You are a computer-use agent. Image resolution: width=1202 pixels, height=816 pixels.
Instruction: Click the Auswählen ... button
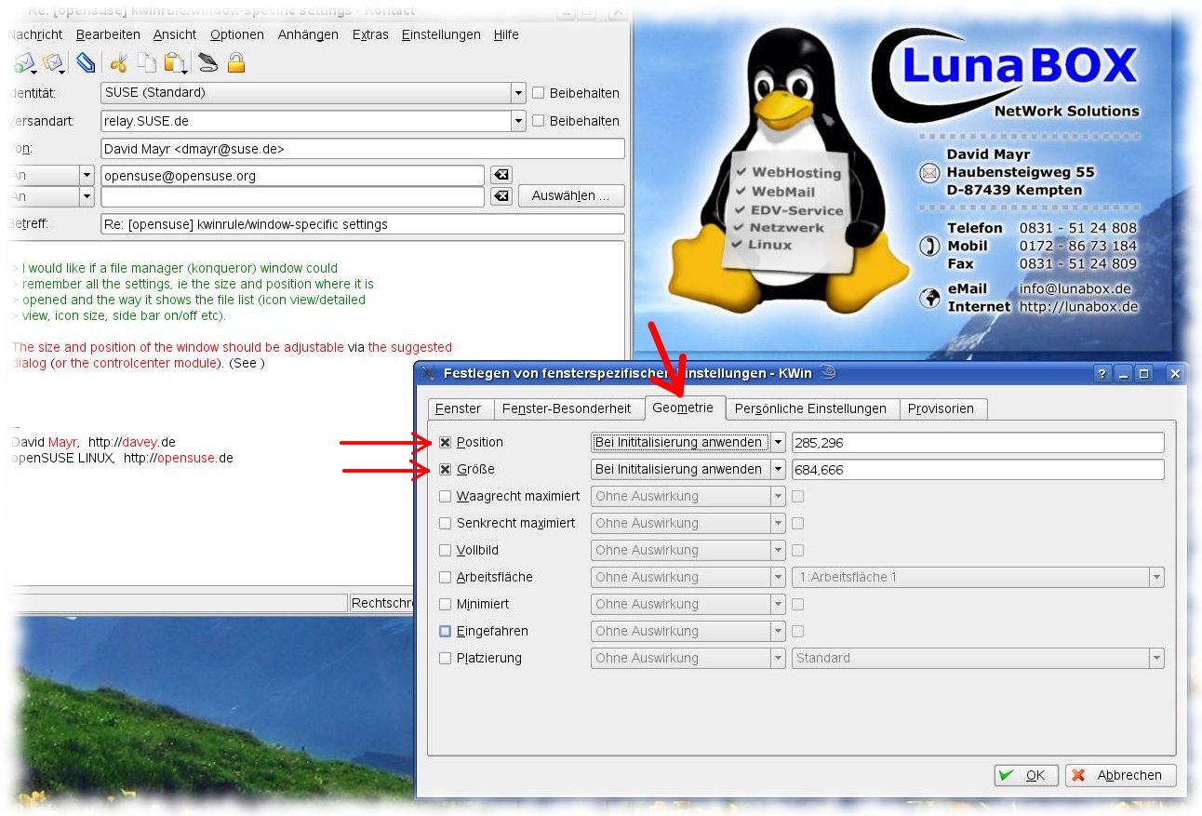click(x=571, y=196)
